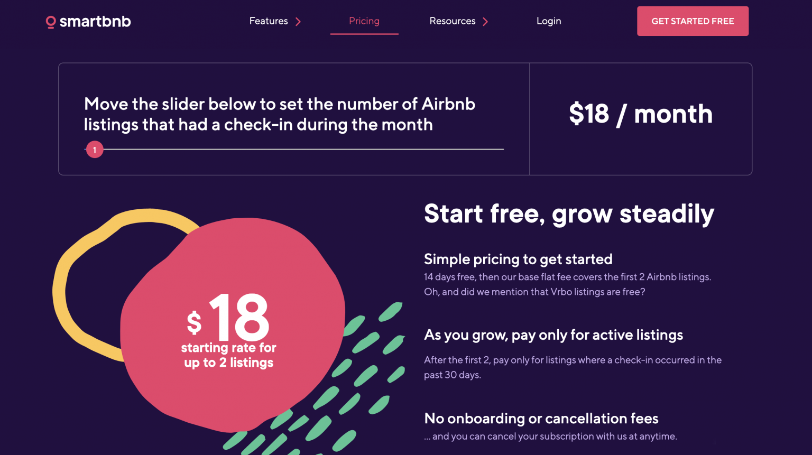Image resolution: width=812 pixels, height=455 pixels.
Task: Open the Features navigation menu
Action: tap(268, 21)
